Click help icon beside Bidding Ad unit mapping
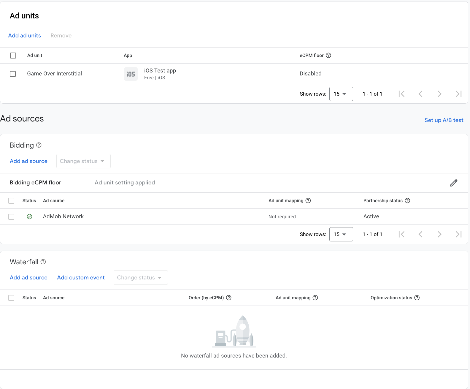Viewport: 470px width, 389px height. pos(308,201)
